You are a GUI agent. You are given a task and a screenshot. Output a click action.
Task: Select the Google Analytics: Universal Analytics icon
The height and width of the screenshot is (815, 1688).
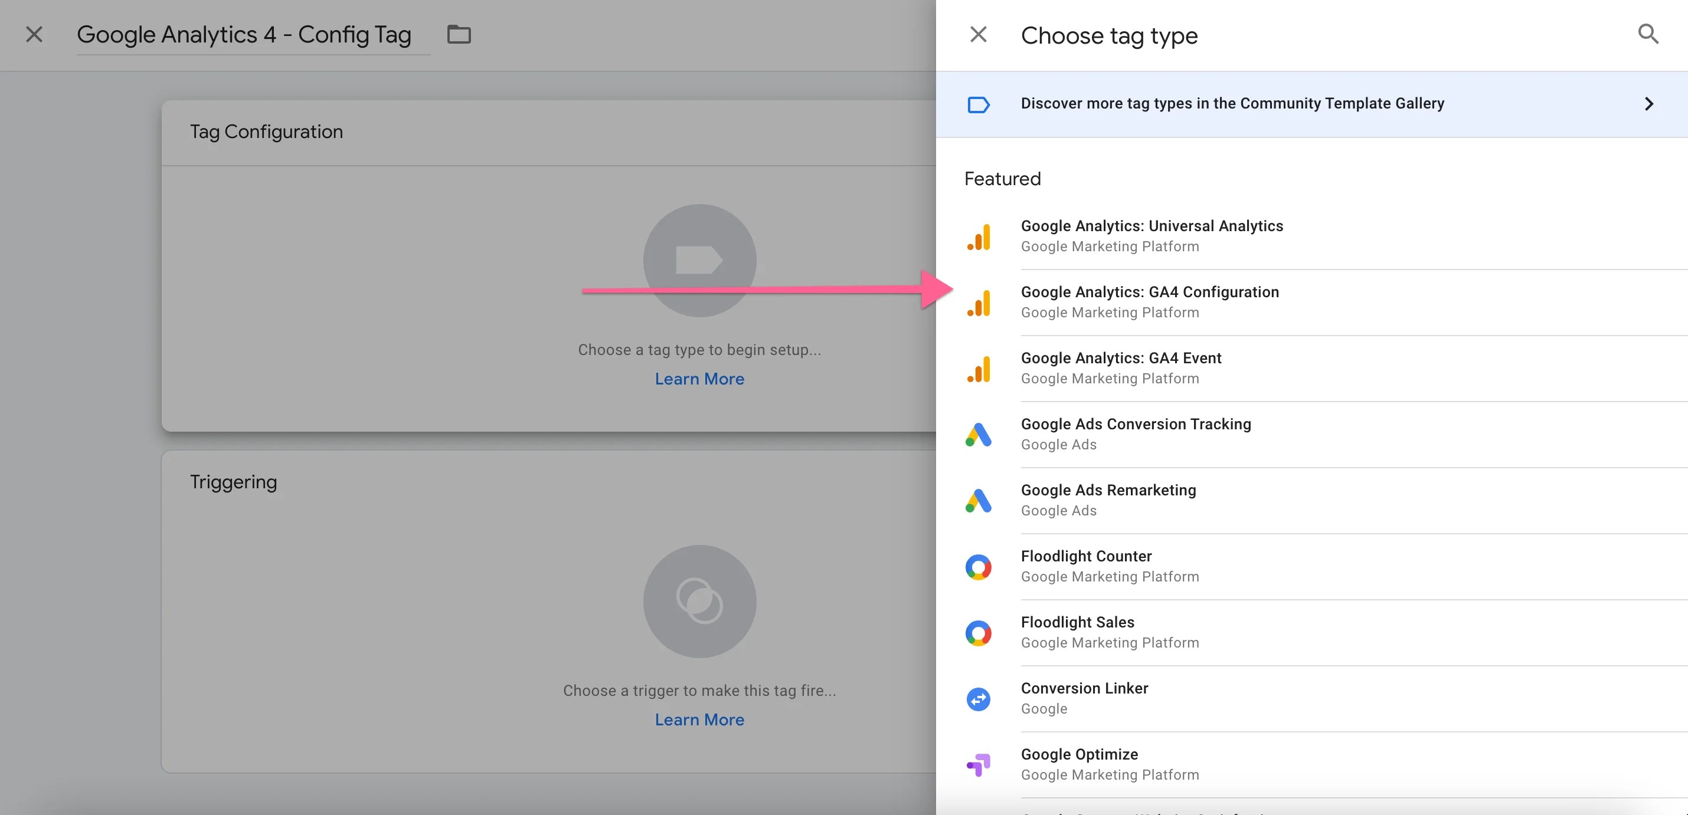979,236
